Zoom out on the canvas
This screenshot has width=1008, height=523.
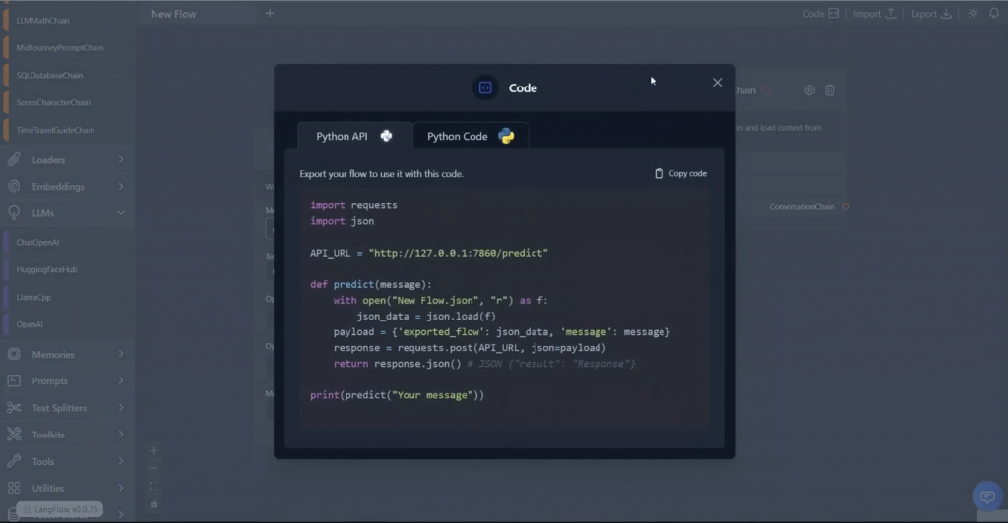click(154, 469)
